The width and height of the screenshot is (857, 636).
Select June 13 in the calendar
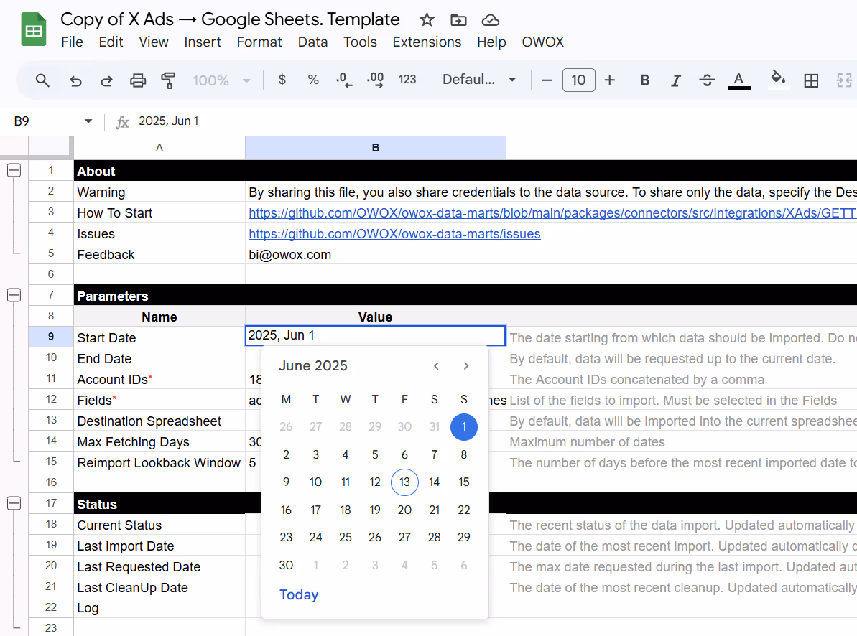point(404,482)
